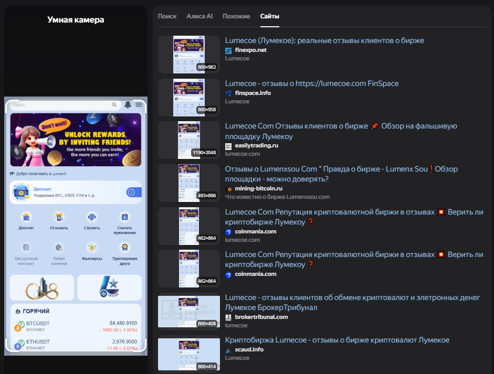Click the Депозит wallet shortcut icon
Viewport: 494px width, 374px height.
(26, 217)
